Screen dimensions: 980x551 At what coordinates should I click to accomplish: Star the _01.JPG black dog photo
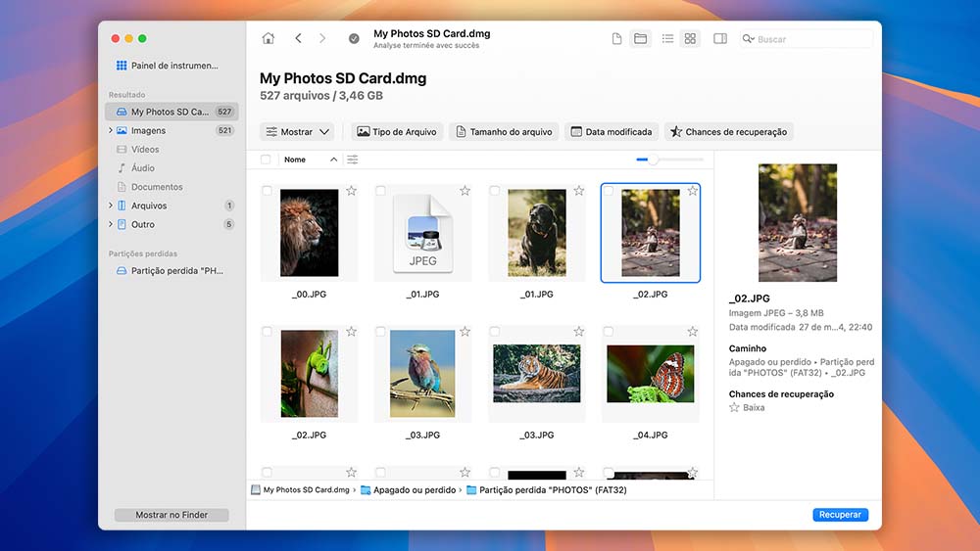pos(579,191)
